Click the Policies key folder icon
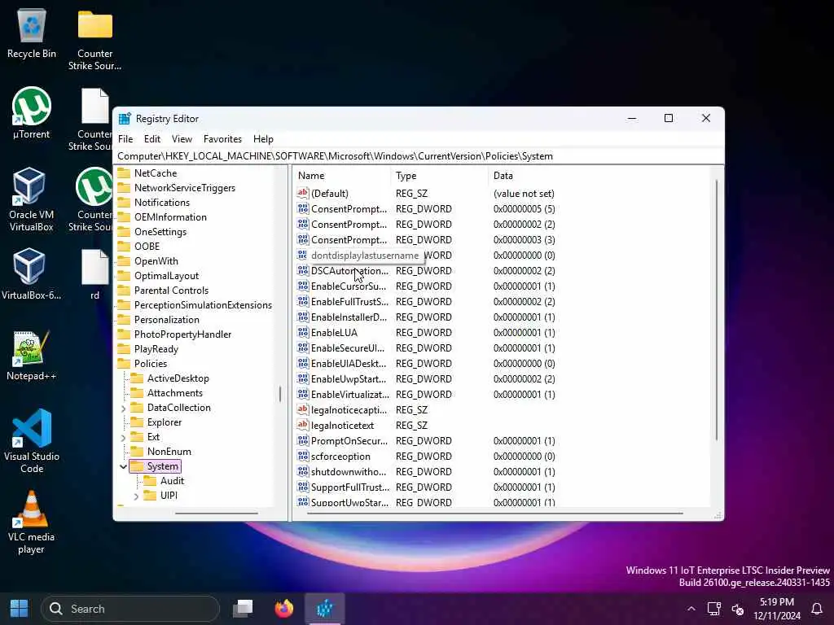834x625 pixels. click(124, 364)
